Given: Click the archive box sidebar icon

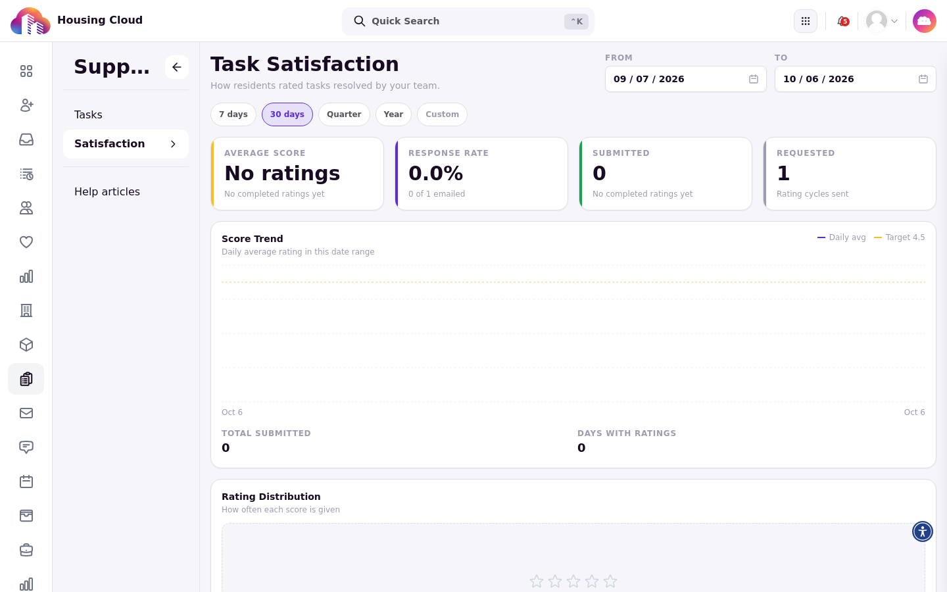Looking at the screenshot, I should [x=26, y=516].
